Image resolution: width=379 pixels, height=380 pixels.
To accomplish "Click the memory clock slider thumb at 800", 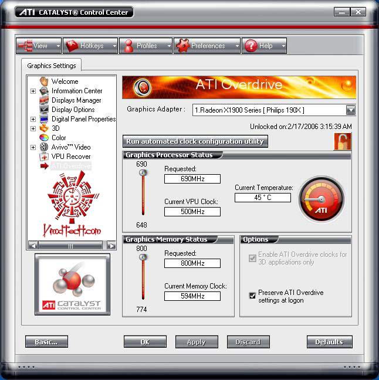I will tap(143, 257).
